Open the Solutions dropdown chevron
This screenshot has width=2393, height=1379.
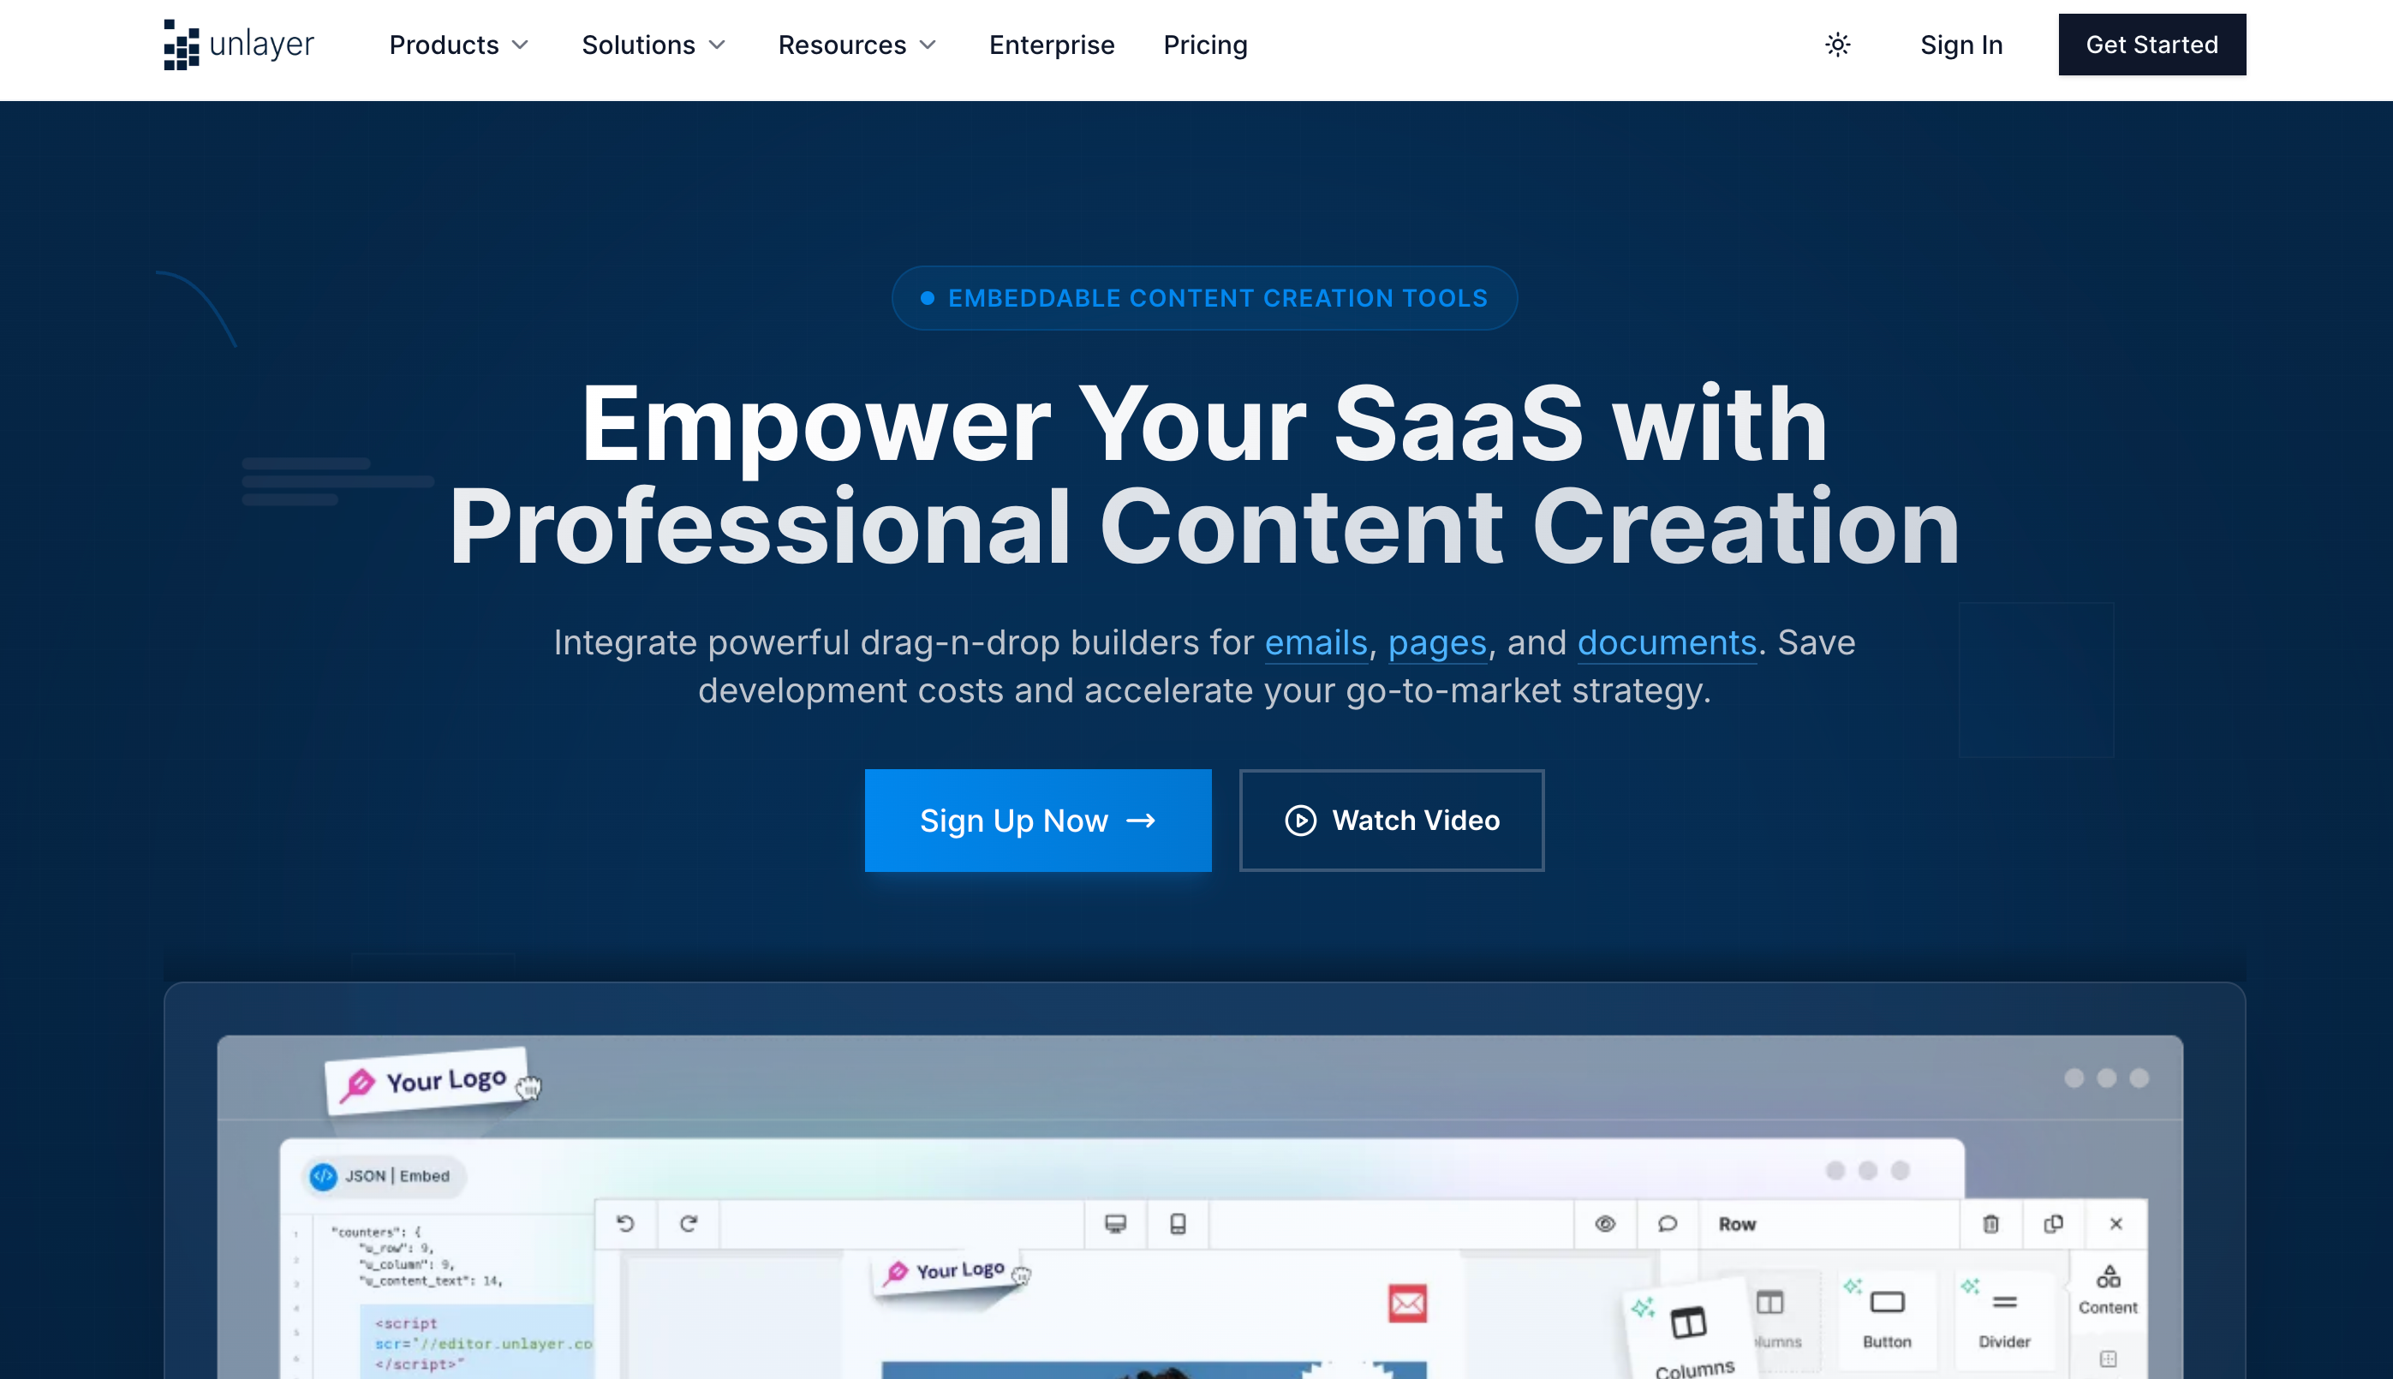(x=717, y=45)
